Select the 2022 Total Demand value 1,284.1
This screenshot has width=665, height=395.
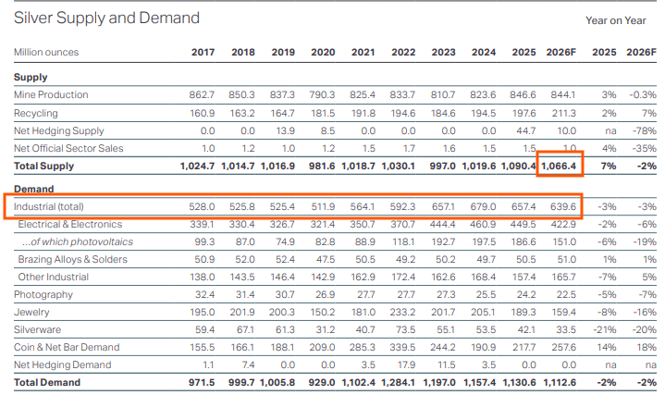click(x=398, y=382)
